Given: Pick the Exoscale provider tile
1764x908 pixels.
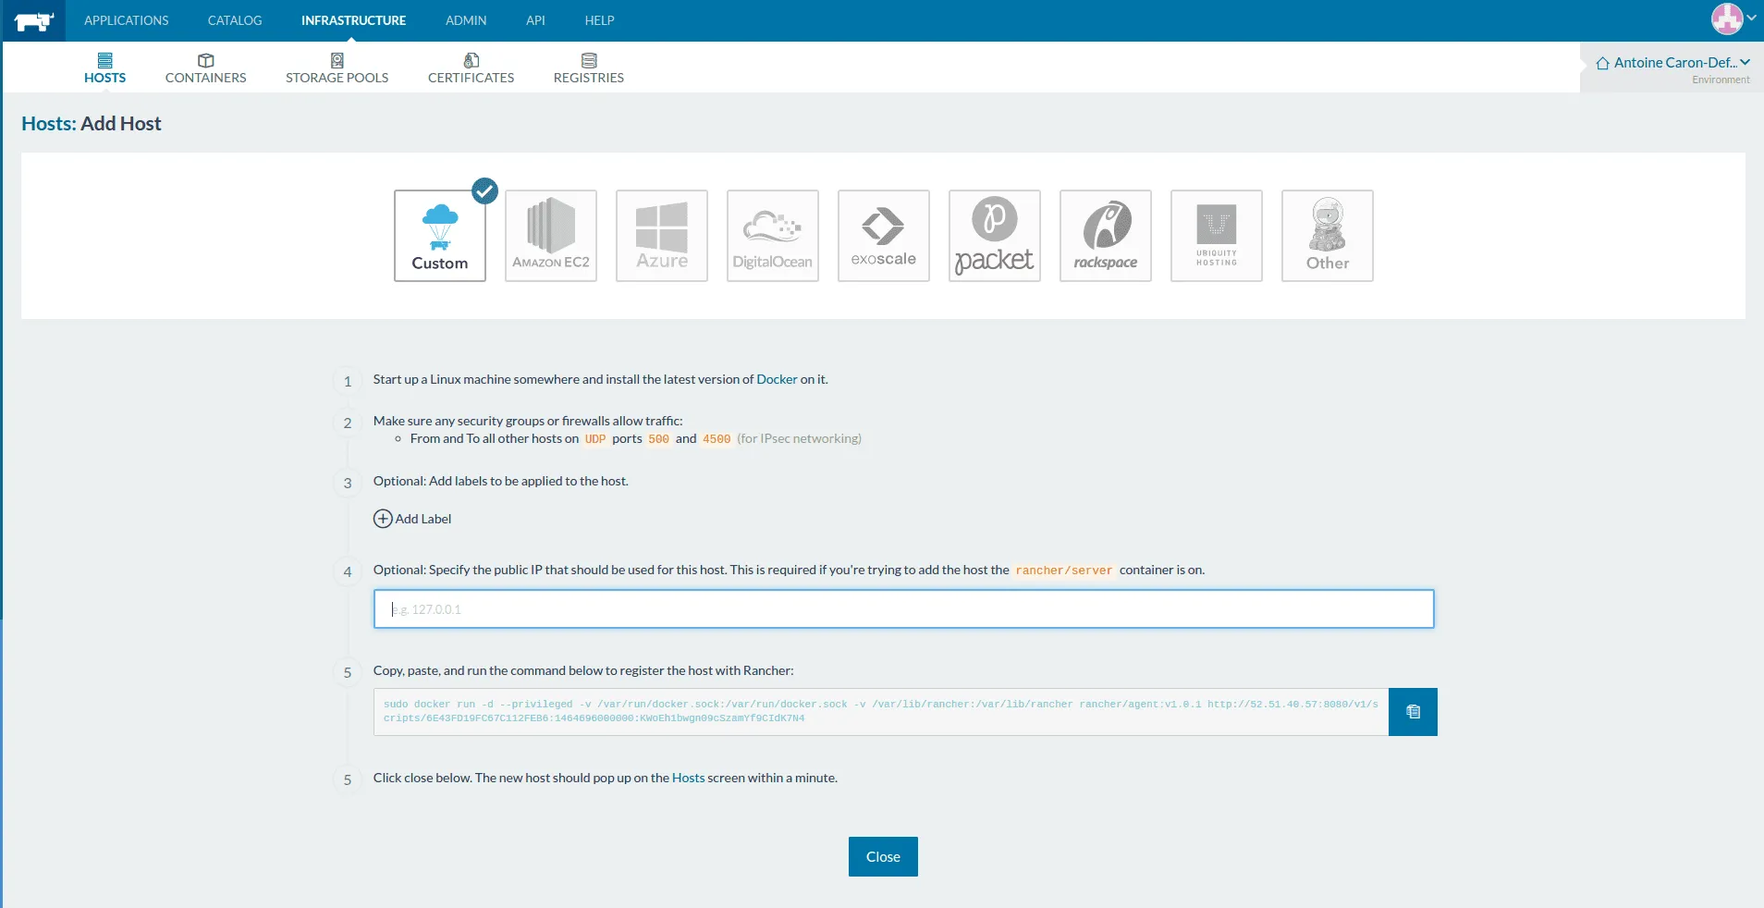Looking at the screenshot, I should (x=884, y=236).
